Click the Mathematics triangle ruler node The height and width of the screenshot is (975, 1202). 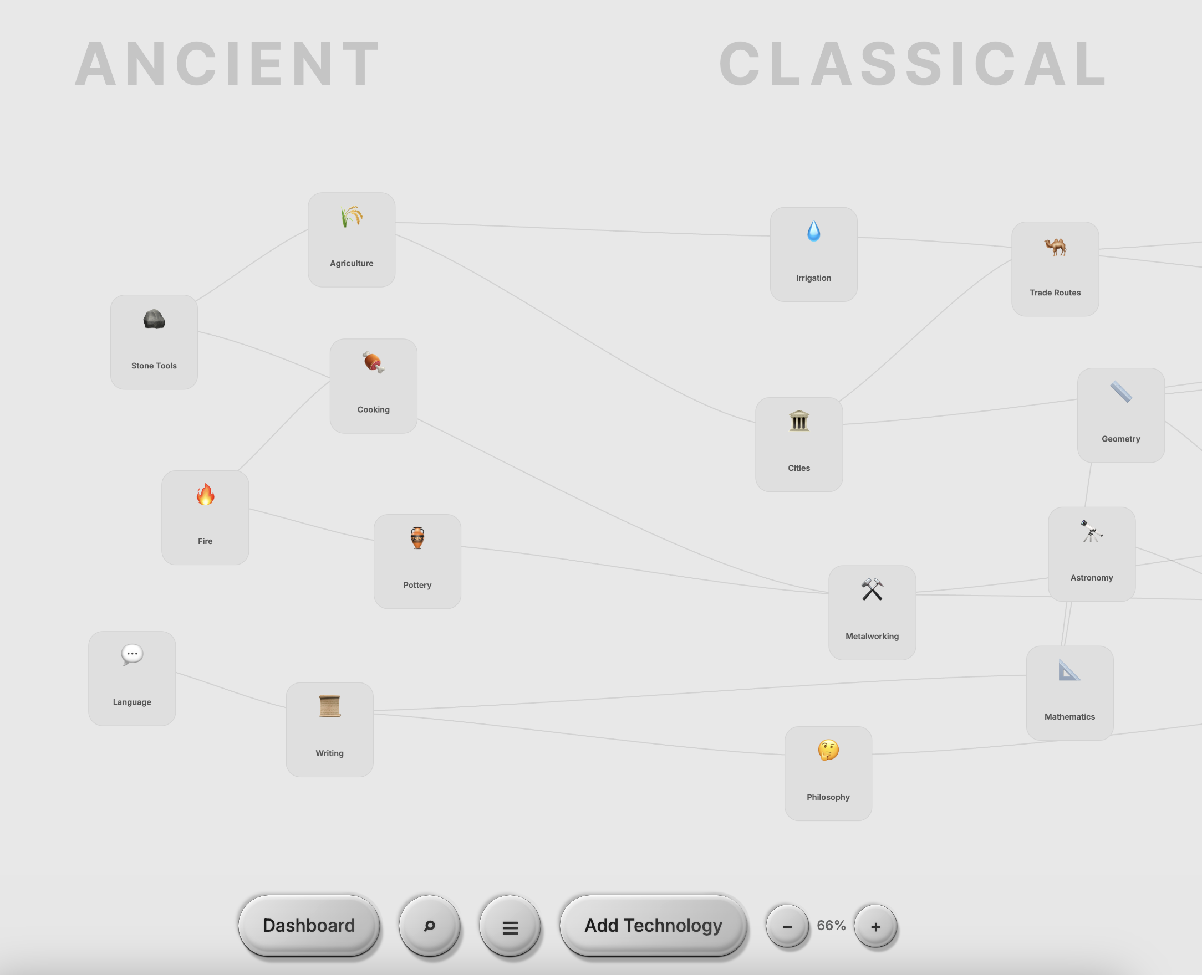pyautogui.click(x=1069, y=692)
